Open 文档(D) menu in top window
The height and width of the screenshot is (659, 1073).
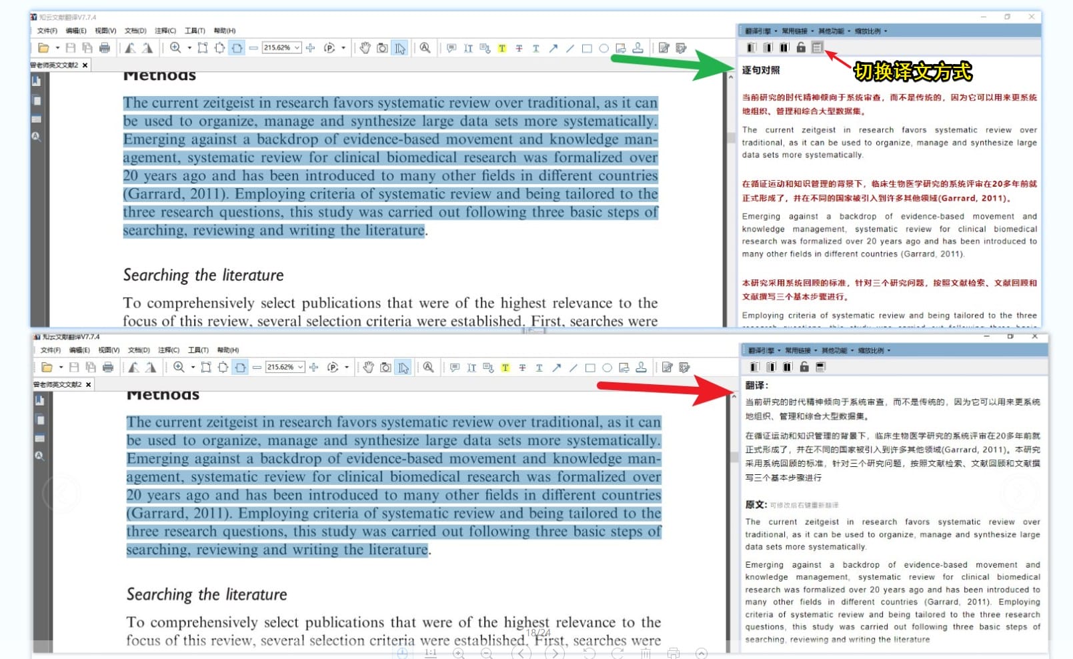135,31
